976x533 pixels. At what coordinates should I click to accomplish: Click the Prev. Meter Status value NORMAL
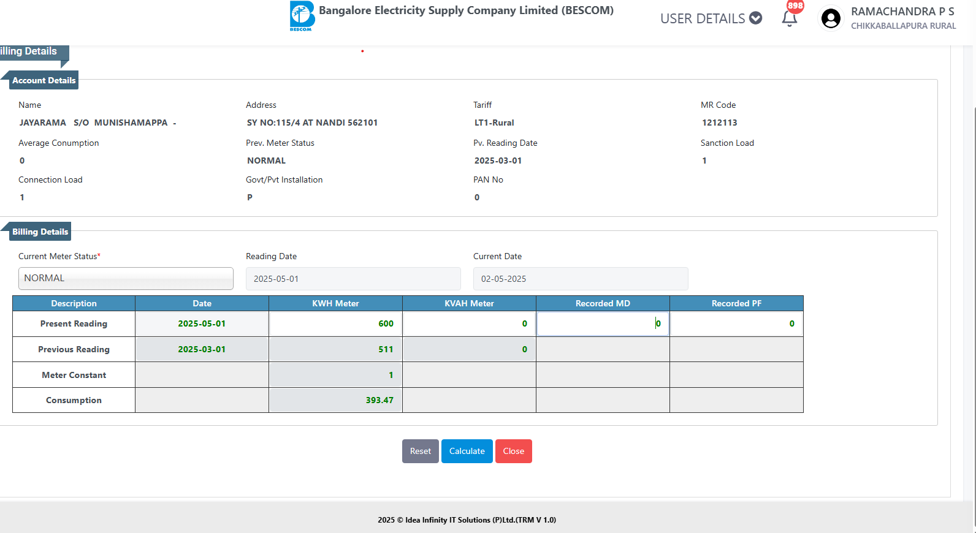(x=267, y=161)
